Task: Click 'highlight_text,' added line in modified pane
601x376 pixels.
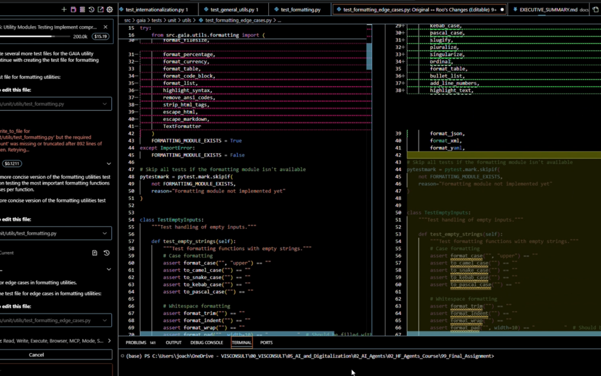Action: click(x=451, y=91)
